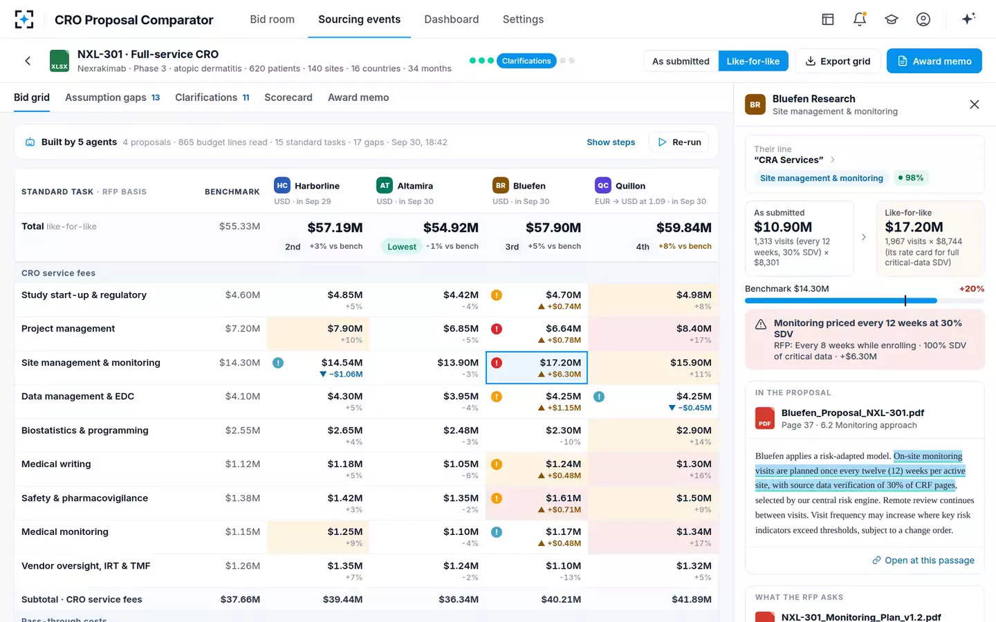The image size is (996, 622).
Task: Re-run the agents
Action: coord(679,142)
